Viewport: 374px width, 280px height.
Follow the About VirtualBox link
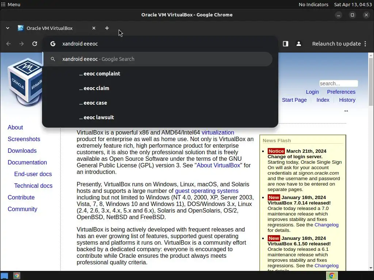point(218,165)
